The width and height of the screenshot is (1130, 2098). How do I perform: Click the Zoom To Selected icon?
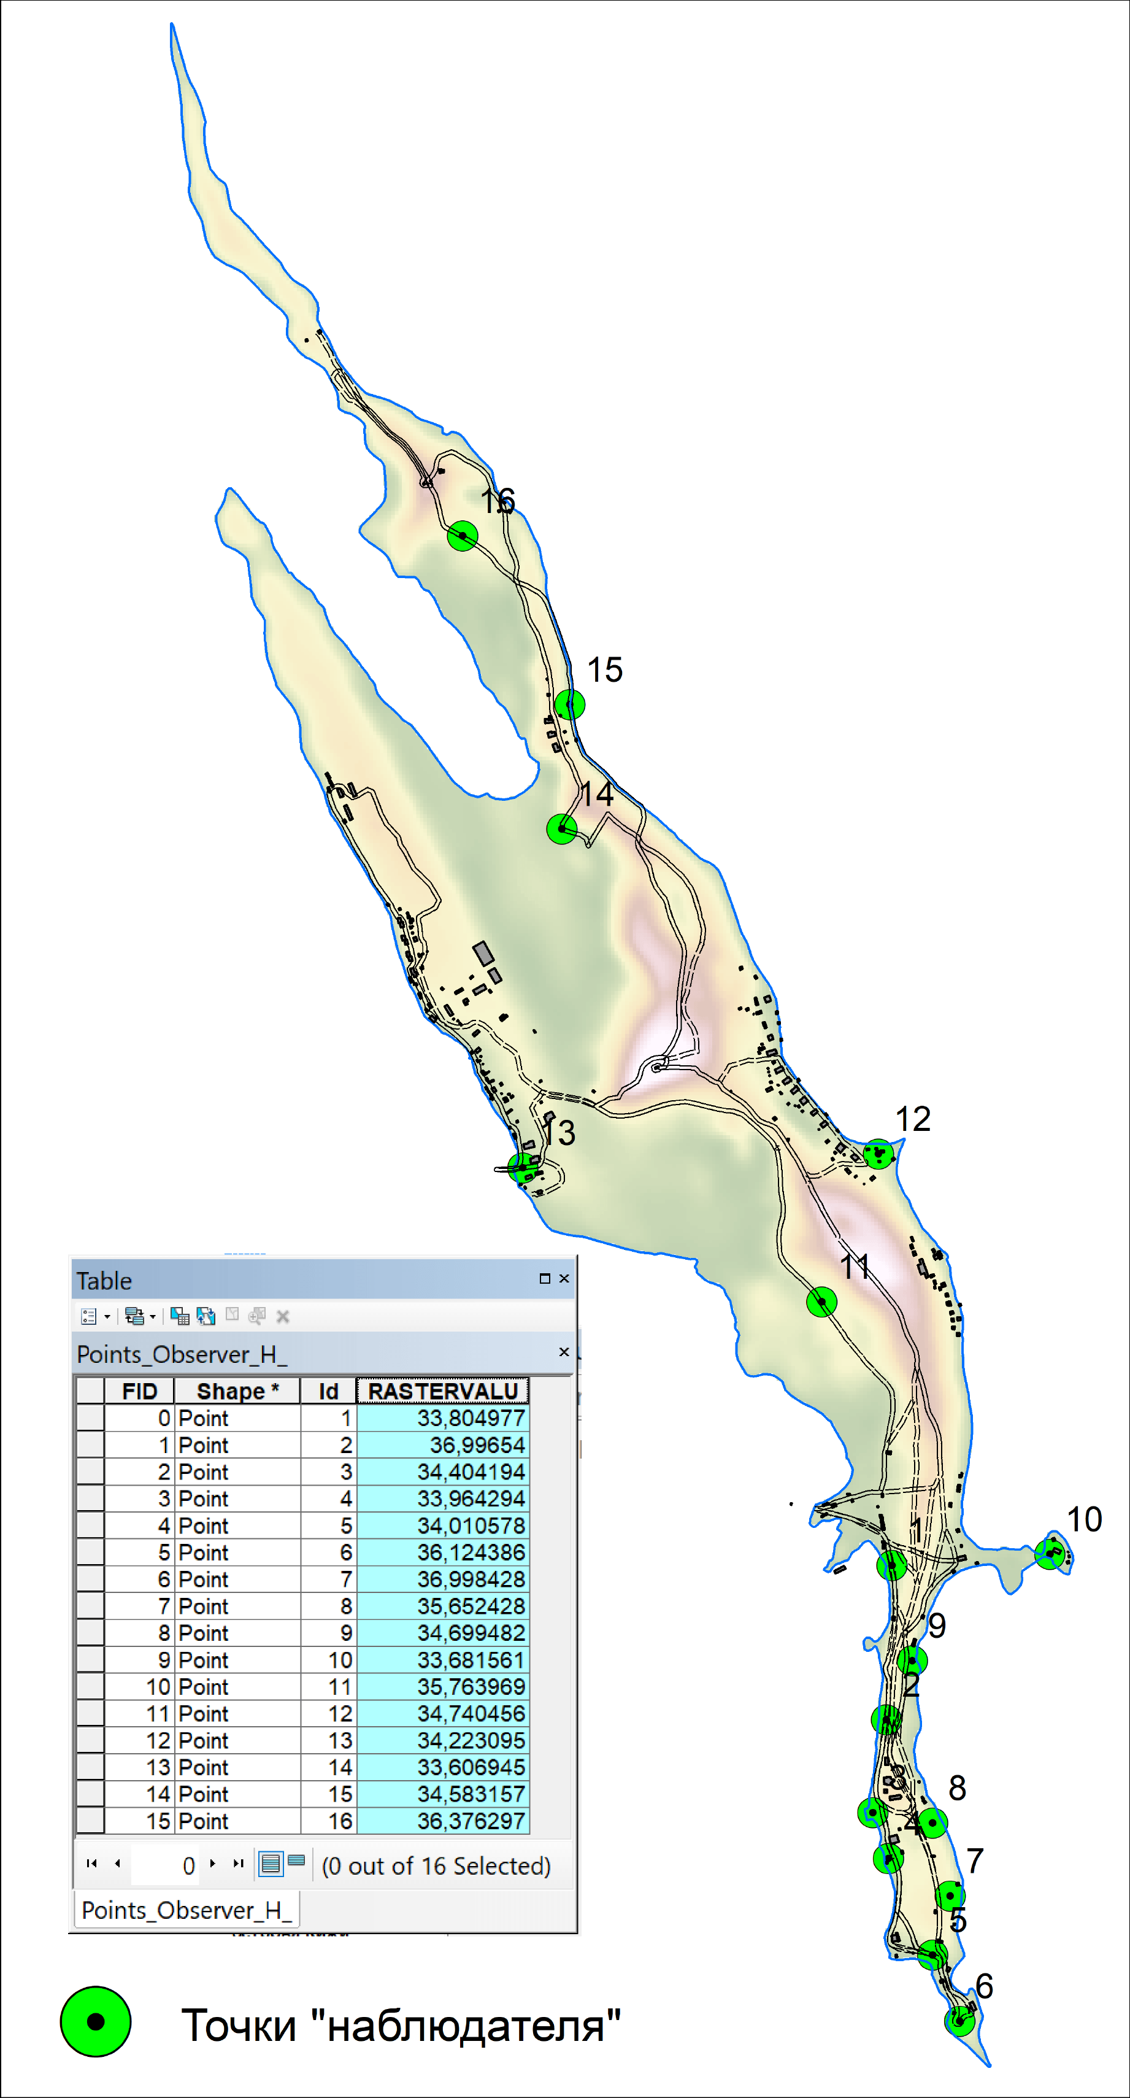click(257, 1316)
